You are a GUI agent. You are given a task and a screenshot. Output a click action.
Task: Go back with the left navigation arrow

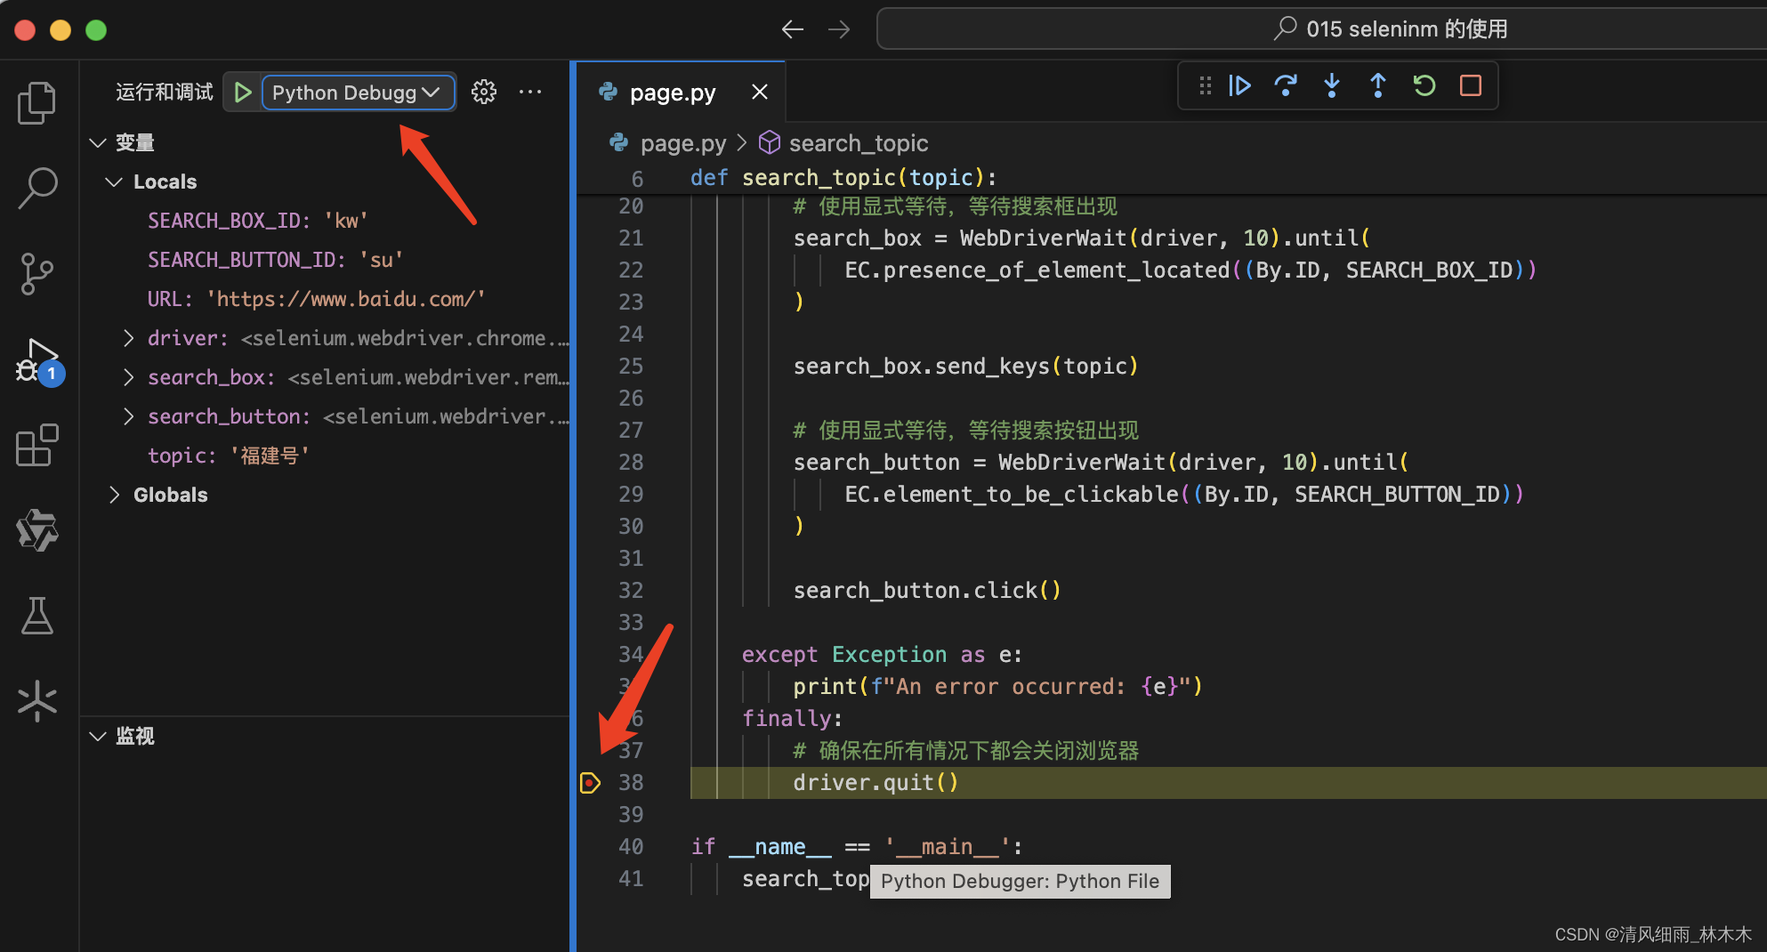(x=792, y=29)
